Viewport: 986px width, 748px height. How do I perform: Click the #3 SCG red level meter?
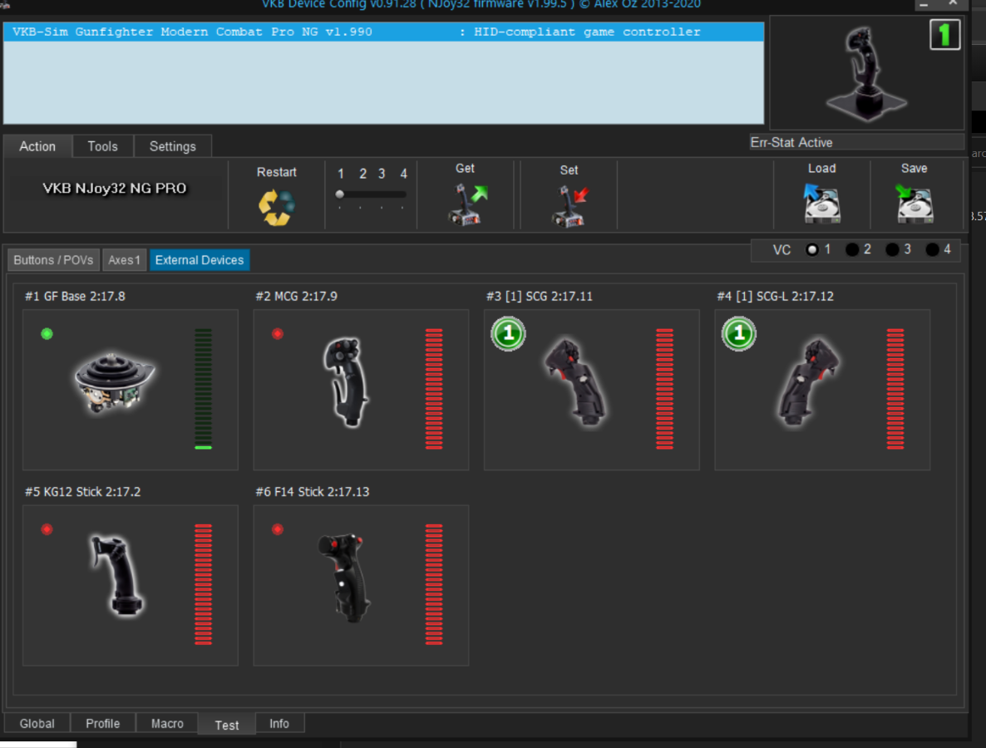pyautogui.click(x=664, y=389)
